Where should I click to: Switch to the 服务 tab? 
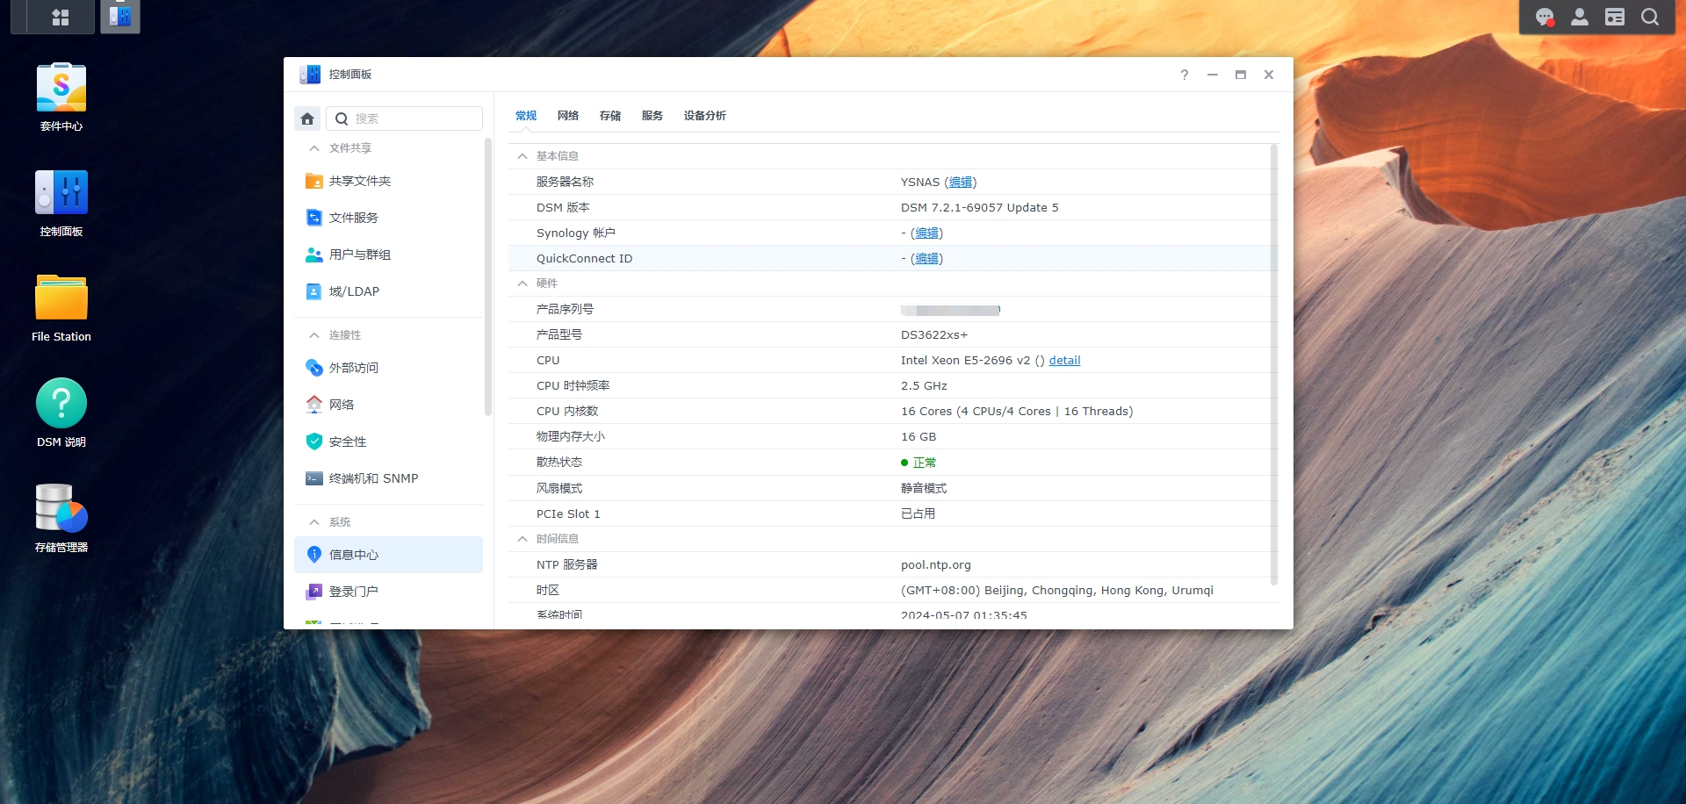click(x=652, y=116)
